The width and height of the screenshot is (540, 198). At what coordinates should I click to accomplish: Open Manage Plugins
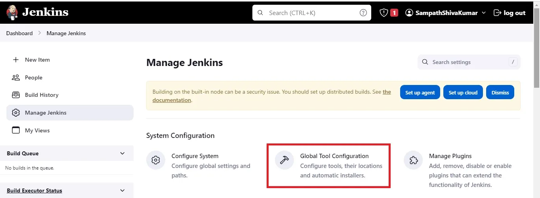(450, 156)
